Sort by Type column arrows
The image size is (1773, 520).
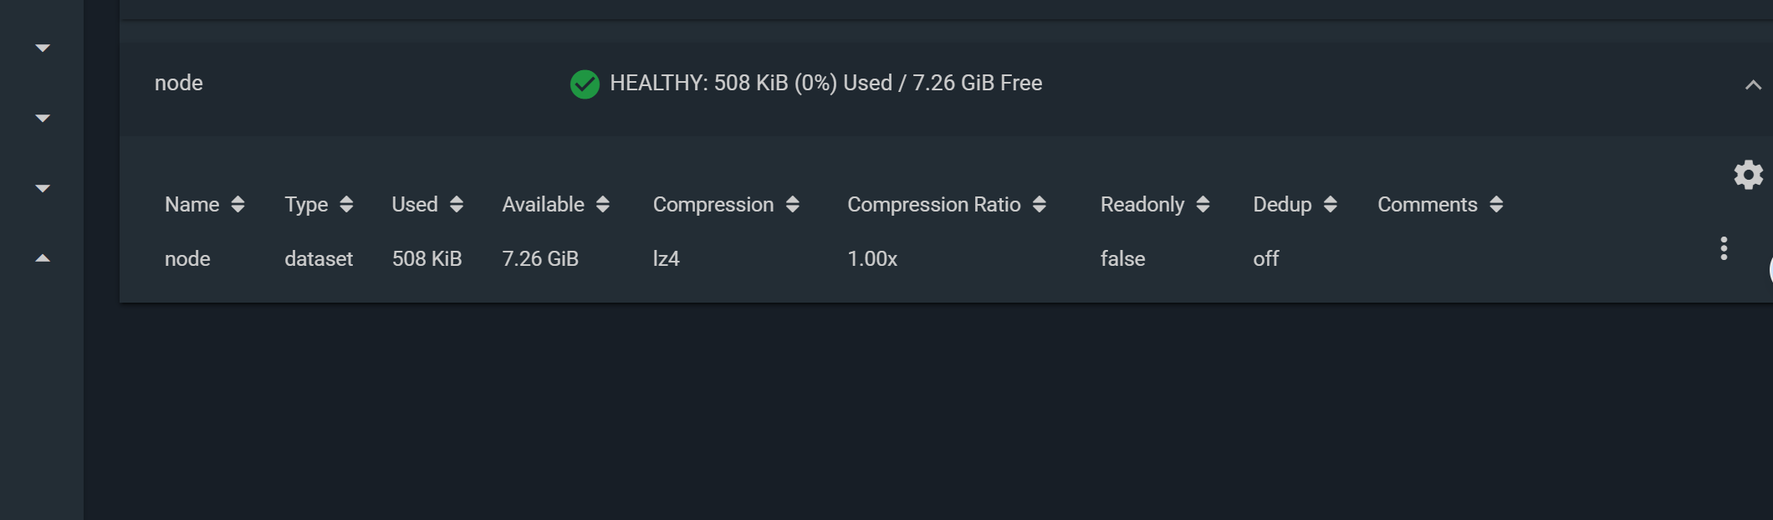point(346,205)
